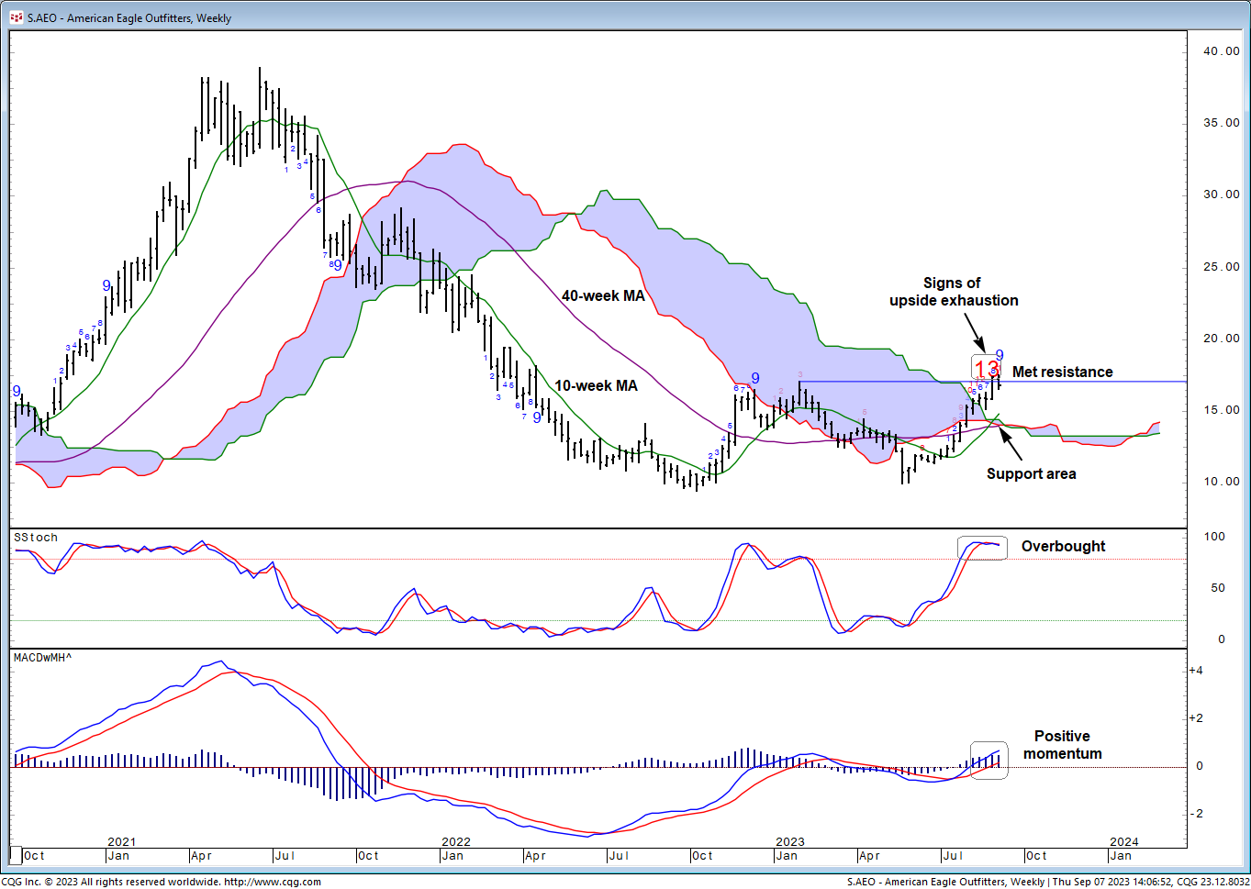Click the +2 value on MACD scale
Viewport: 1251px width, 889px height.
point(1196,718)
